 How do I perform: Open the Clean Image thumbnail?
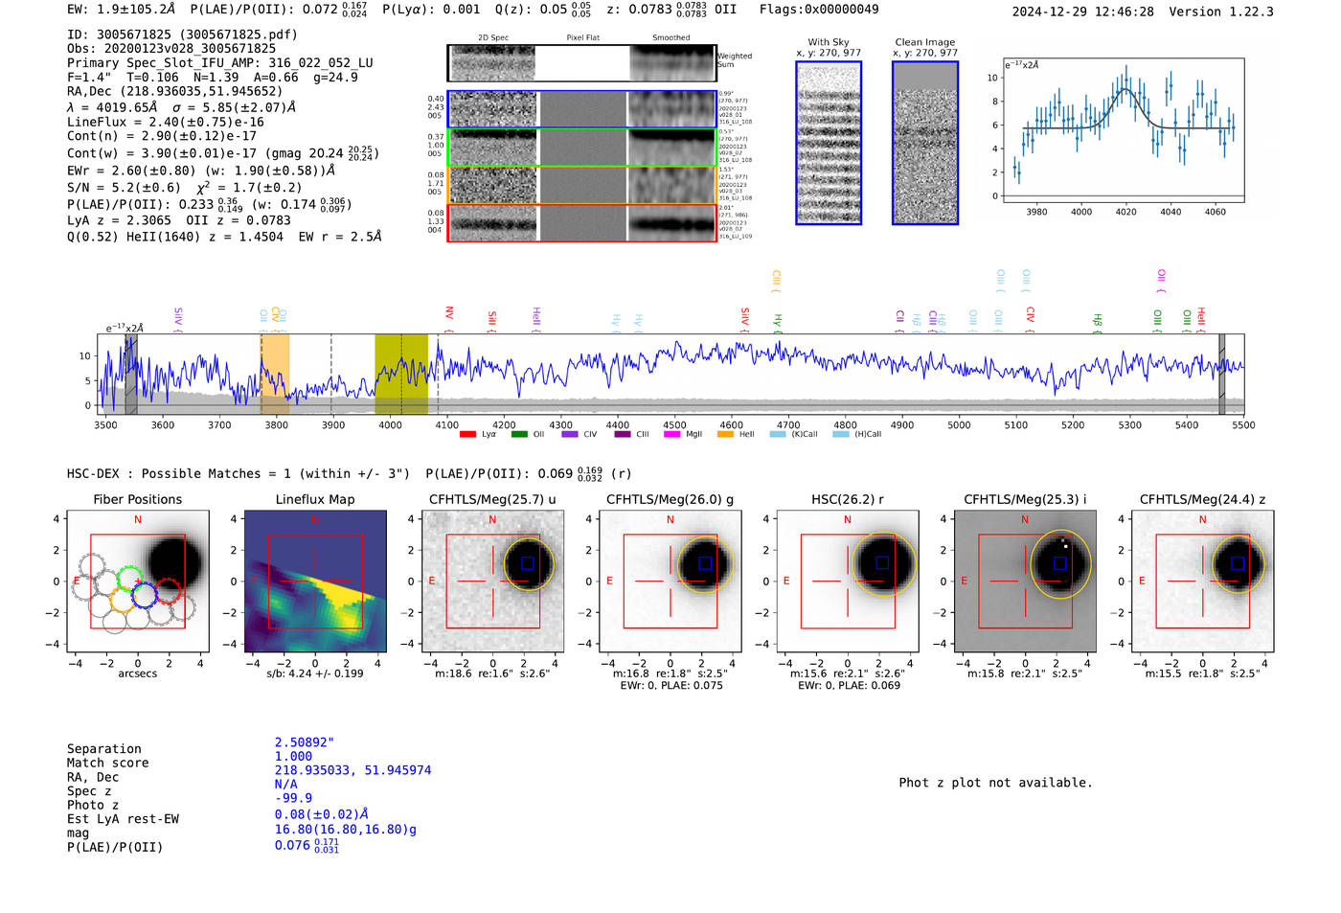tap(925, 143)
